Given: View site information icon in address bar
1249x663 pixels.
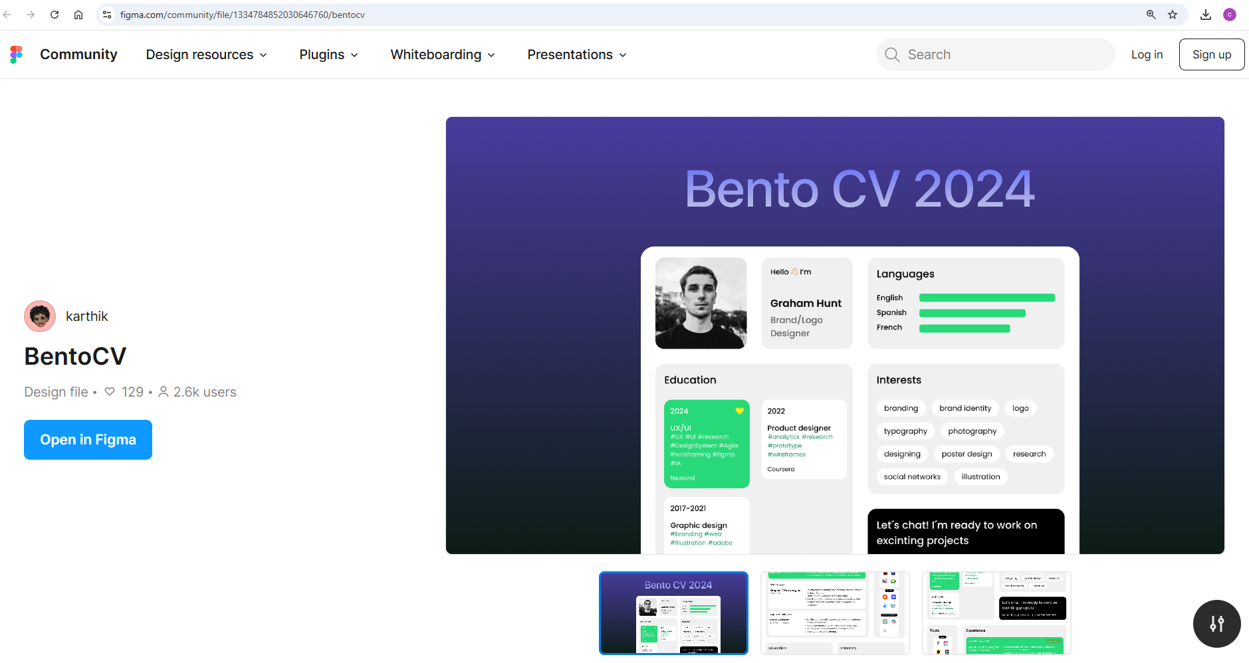Looking at the screenshot, I should (x=107, y=15).
